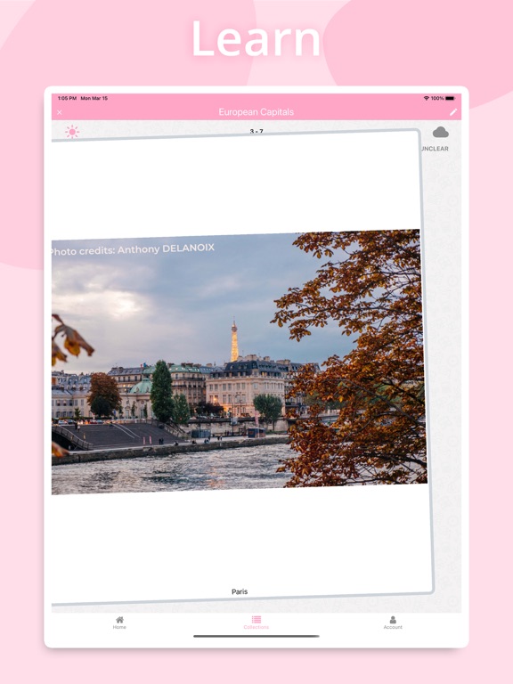The height and width of the screenshot is (684, 513).
Task: Click the card counter "3 - 7"
Action: point(256,131)
